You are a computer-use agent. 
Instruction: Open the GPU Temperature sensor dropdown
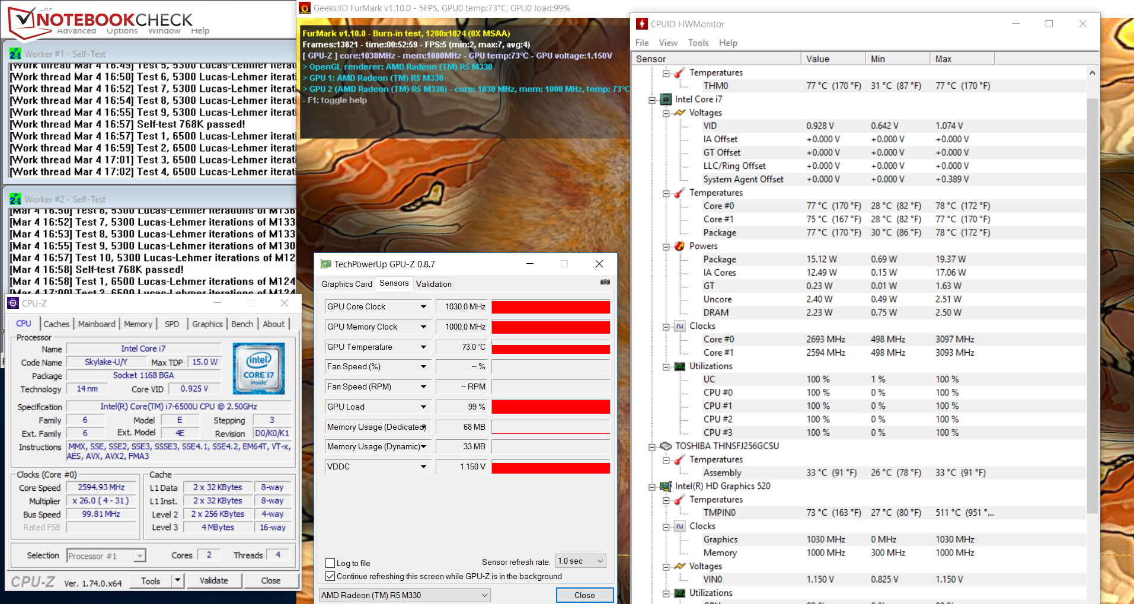pyautogui.click(x=423, y=347)
